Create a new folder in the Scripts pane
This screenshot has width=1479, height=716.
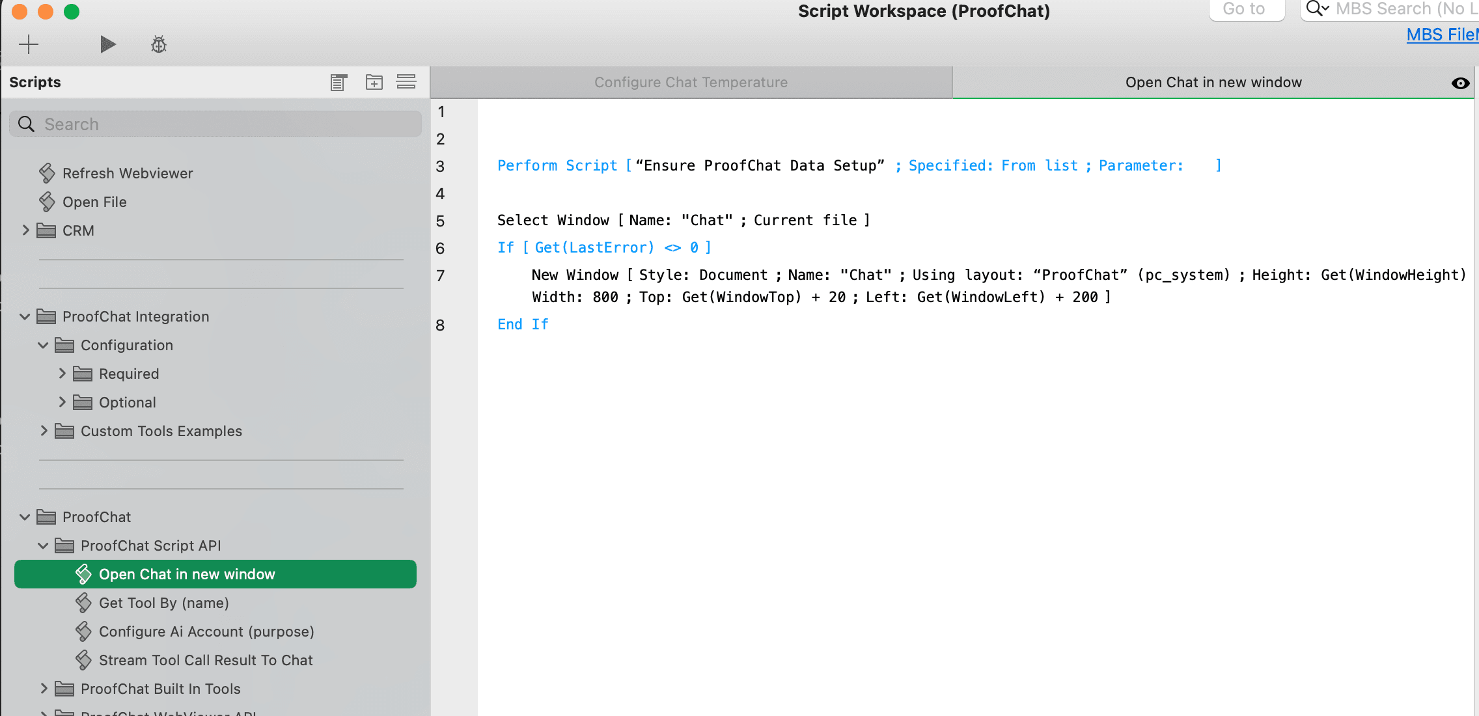(374, 82)
